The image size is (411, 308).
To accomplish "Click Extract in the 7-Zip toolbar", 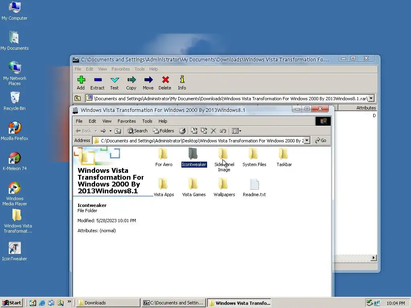I will [x=97, y=83].
